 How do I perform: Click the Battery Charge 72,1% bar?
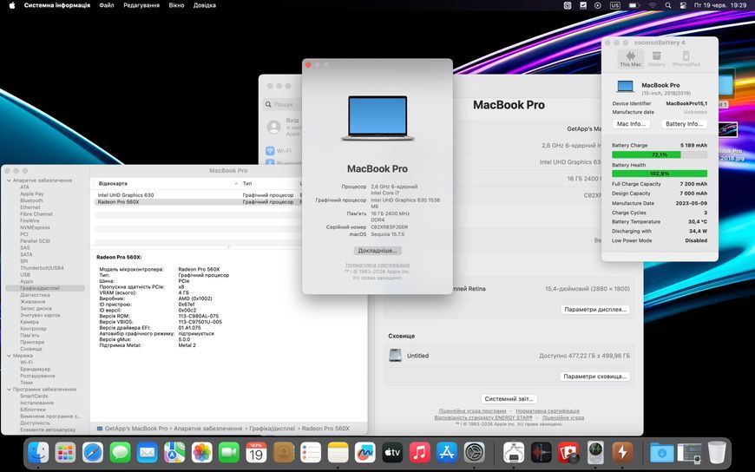click(660, 154)
